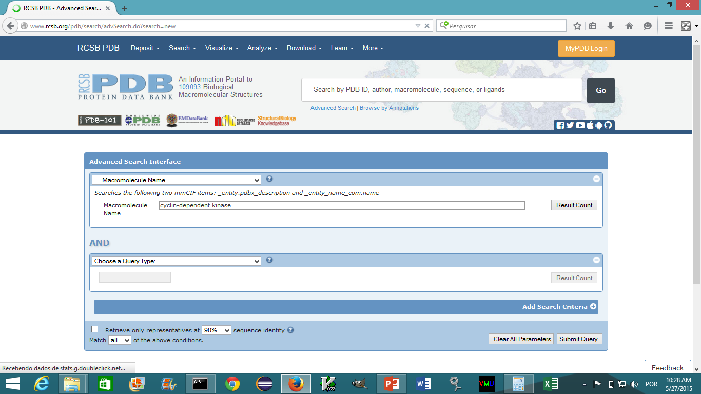701x394 pixels.
Task: Open the VMD application on the taskbar
Action: [486, 384]
